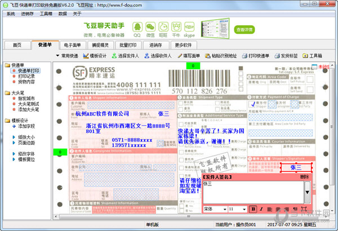Screen dimensions: 338x231
Task: Click 打印快递单 printer tool
Action: tap(255, 56)
